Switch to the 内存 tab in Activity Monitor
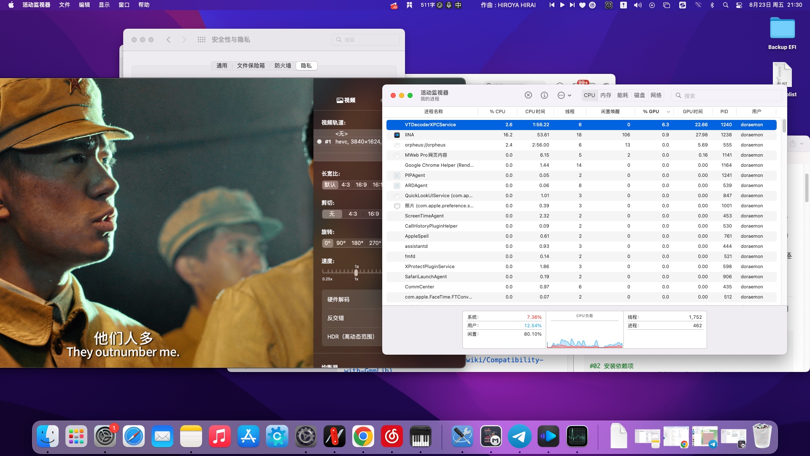 tap(606, 95)
